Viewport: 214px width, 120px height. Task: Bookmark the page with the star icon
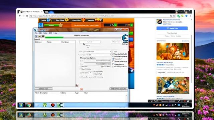pos(174,16)
